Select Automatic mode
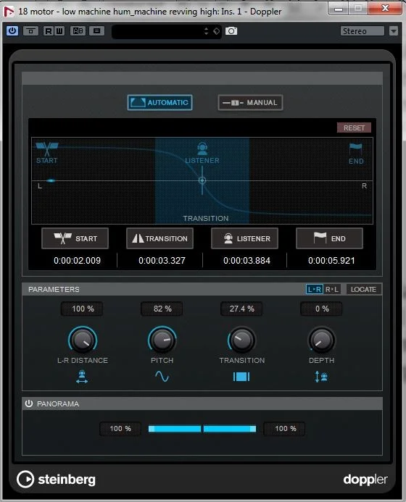Screen dimensions: 406x502 tap(159, 102)
